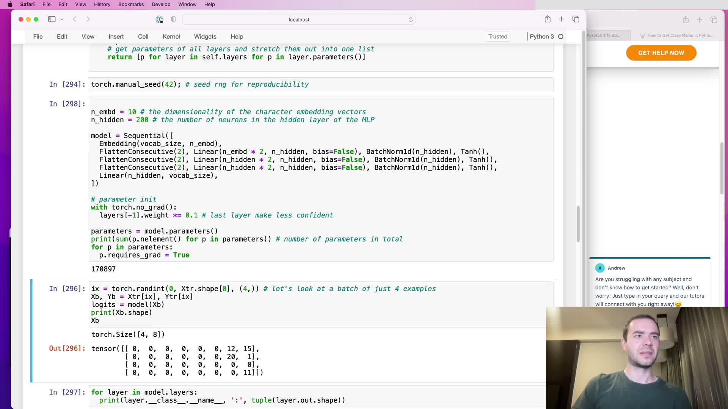
Task: Open Safari's Bookmarks menu
Action: click(x=131, y=5)
